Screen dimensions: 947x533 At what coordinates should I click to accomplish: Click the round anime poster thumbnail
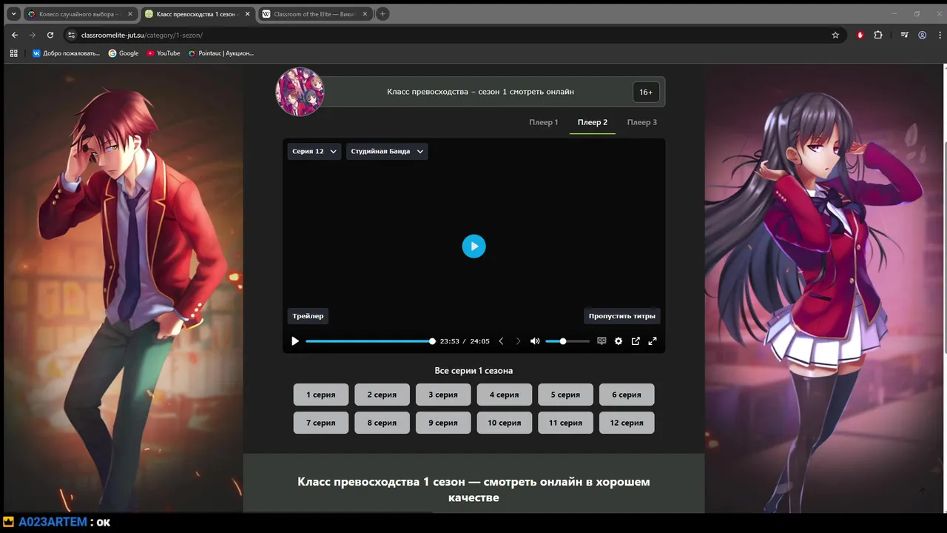click(300, 92)
